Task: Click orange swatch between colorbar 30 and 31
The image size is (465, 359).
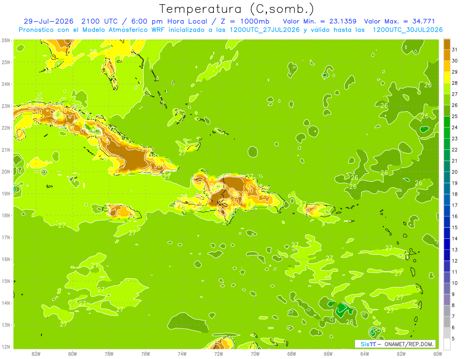Action: click(447, 55)
